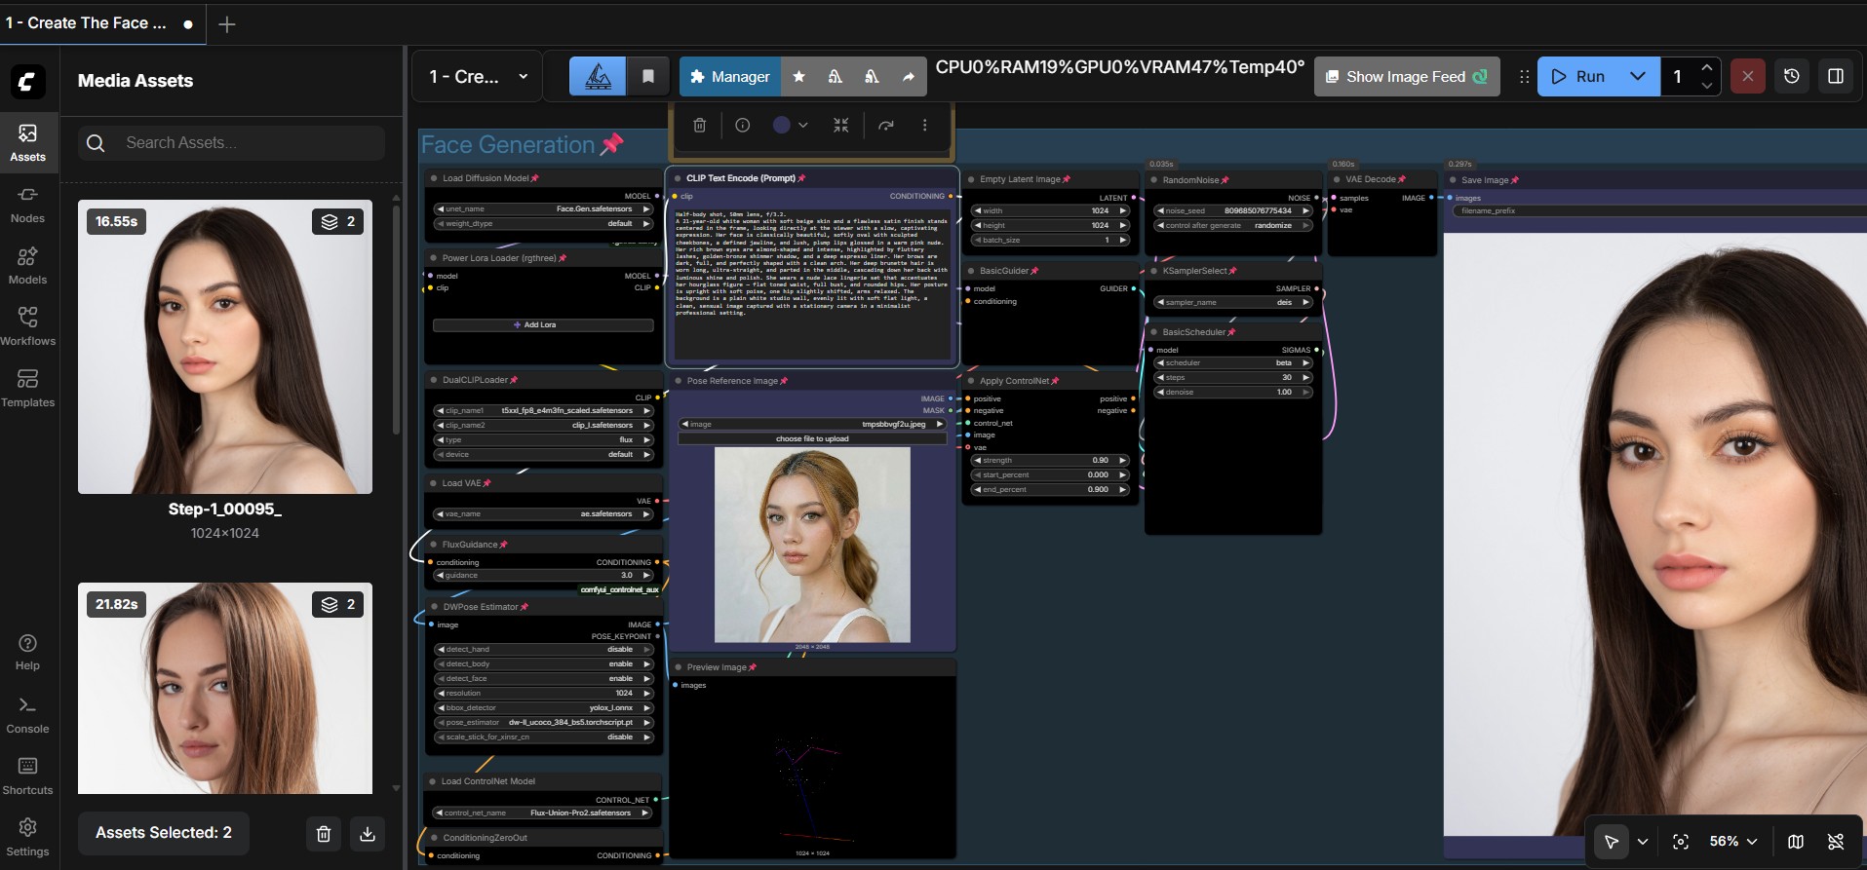Open the Templates sidebar panel
The height and width of the screenshot is (870, 1867).
[x=27, y=389]
